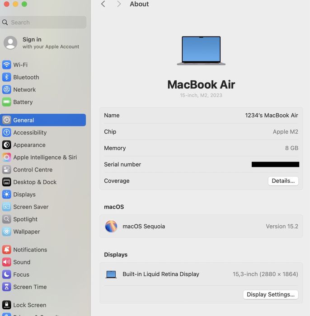Open Focus moon icon

click(x=6, y=274)
